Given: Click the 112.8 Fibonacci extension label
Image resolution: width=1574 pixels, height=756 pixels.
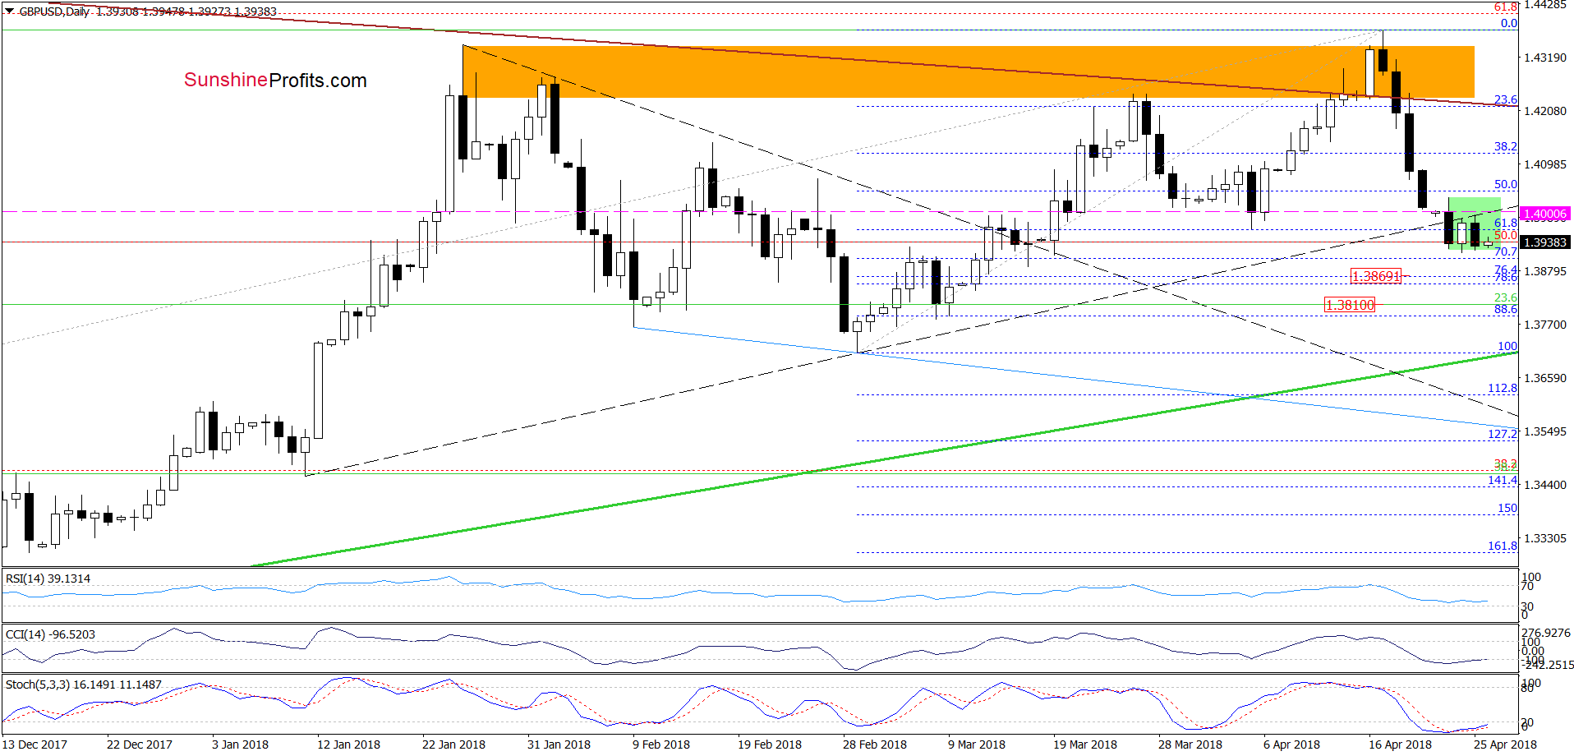Looking at the screenshot, I should click(1503, 388).
